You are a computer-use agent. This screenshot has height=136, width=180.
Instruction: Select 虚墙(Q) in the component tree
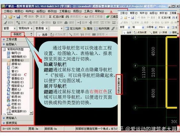click(14, 64)
